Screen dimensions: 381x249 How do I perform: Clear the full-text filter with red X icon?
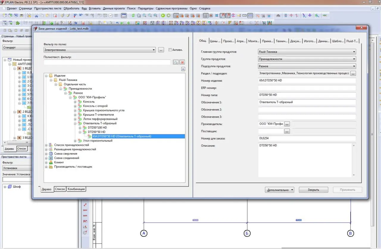click(182, 62)
